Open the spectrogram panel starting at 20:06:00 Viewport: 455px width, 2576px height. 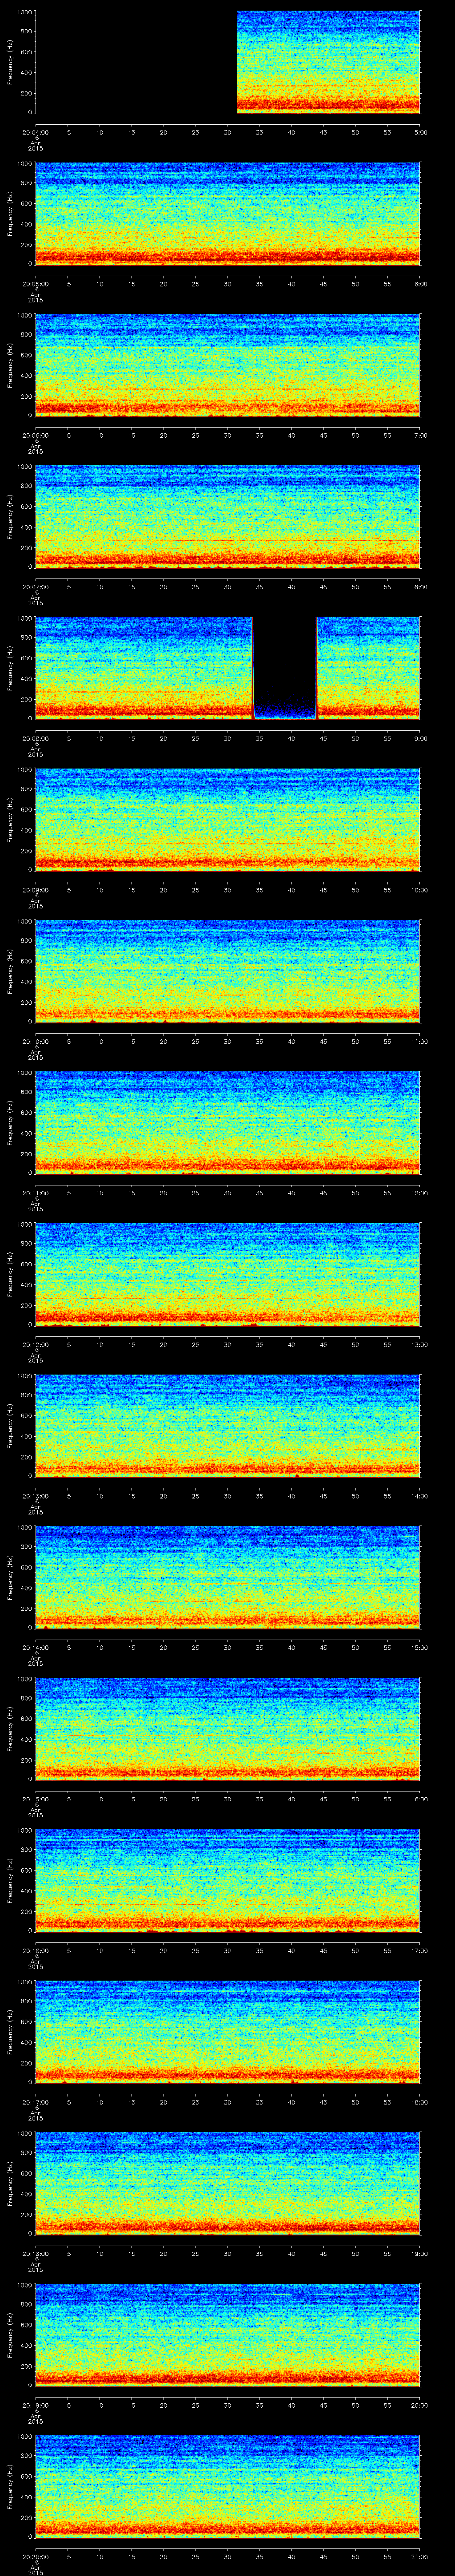click(228, 365)
